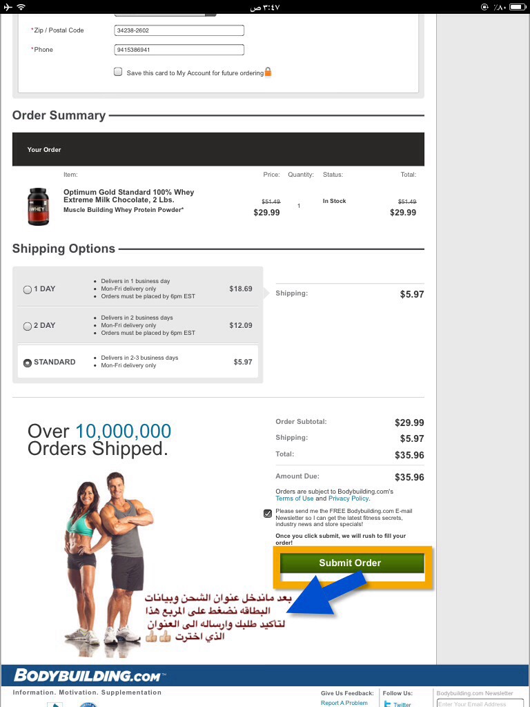Click the Zip / Postal Code field
The width and height of the screenshot is (530, 707).
(x=179, y=30)
